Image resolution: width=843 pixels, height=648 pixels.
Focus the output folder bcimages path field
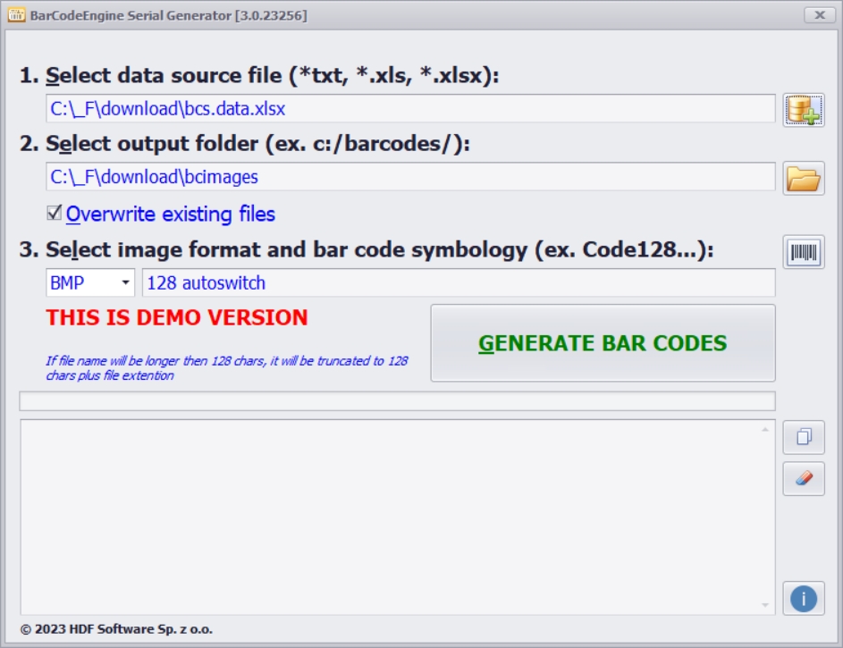[410, 177]
